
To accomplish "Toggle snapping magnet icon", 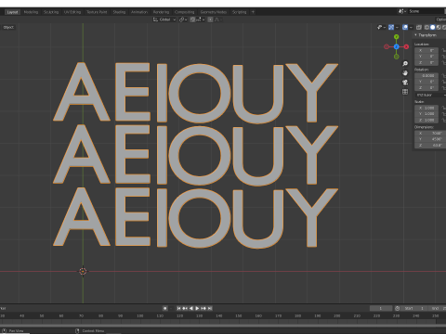I will point(192,19).
